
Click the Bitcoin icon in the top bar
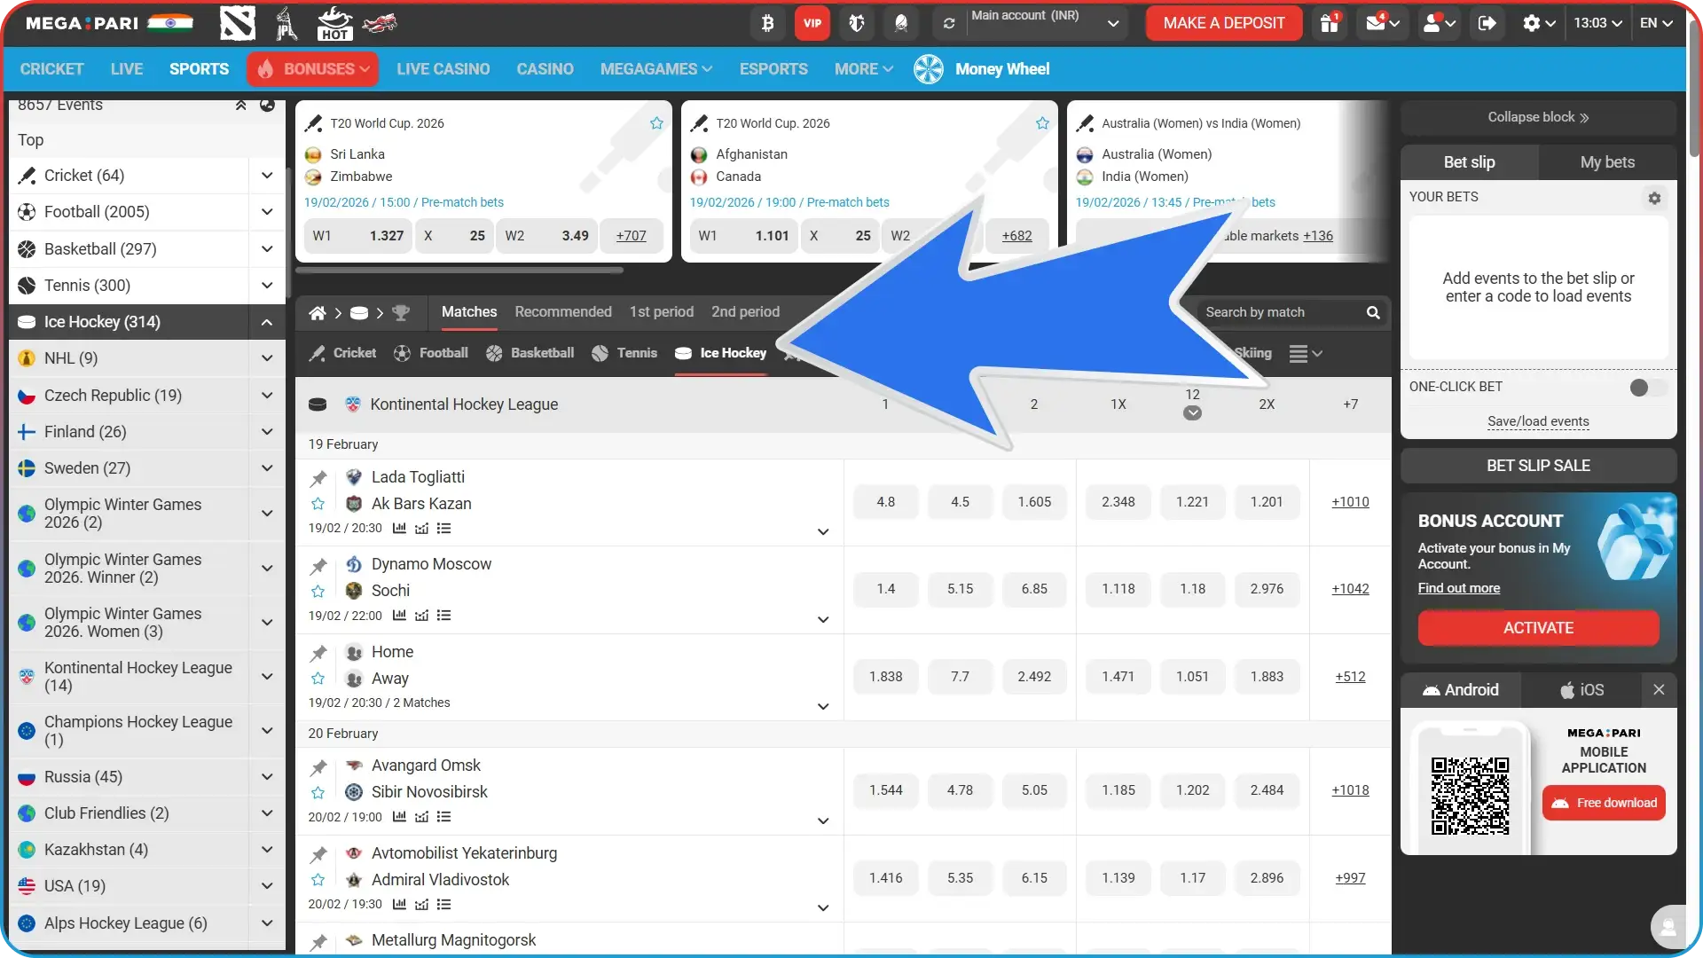tap(767, 23)
